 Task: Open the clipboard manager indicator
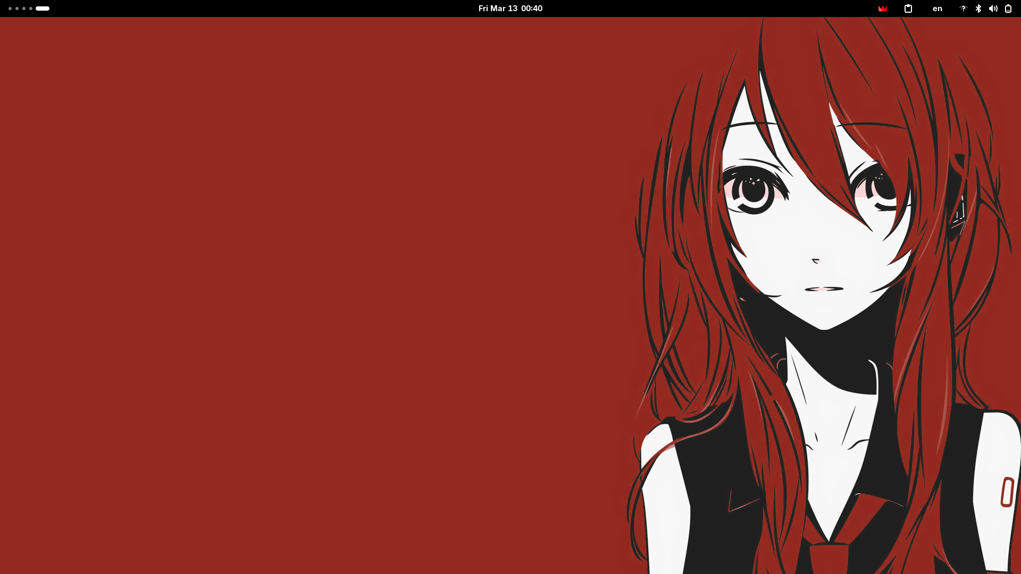[908, 9]
